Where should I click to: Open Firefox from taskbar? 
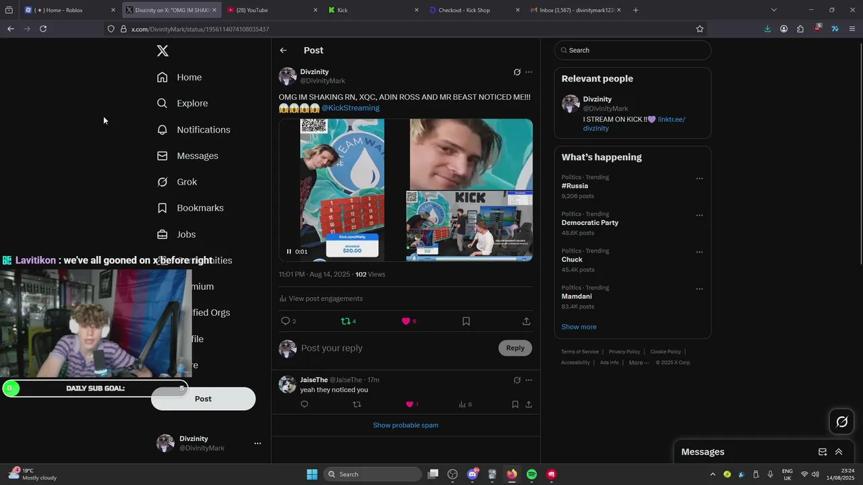coord(512,474)
